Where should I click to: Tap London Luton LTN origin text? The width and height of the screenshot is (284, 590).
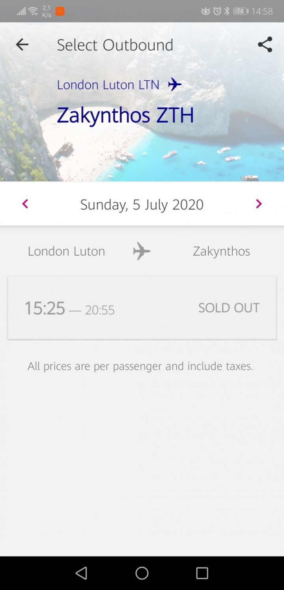click(x=108, y=85)
